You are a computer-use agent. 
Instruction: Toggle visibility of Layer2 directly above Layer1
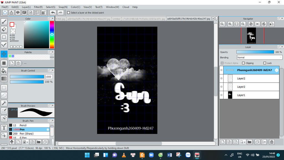point(221,87)
